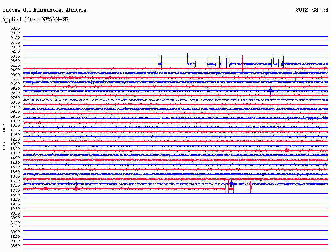Select the 15:30 time label
Image resolution: width=331 pixels, height=252 pixels.
coord(15,172)
